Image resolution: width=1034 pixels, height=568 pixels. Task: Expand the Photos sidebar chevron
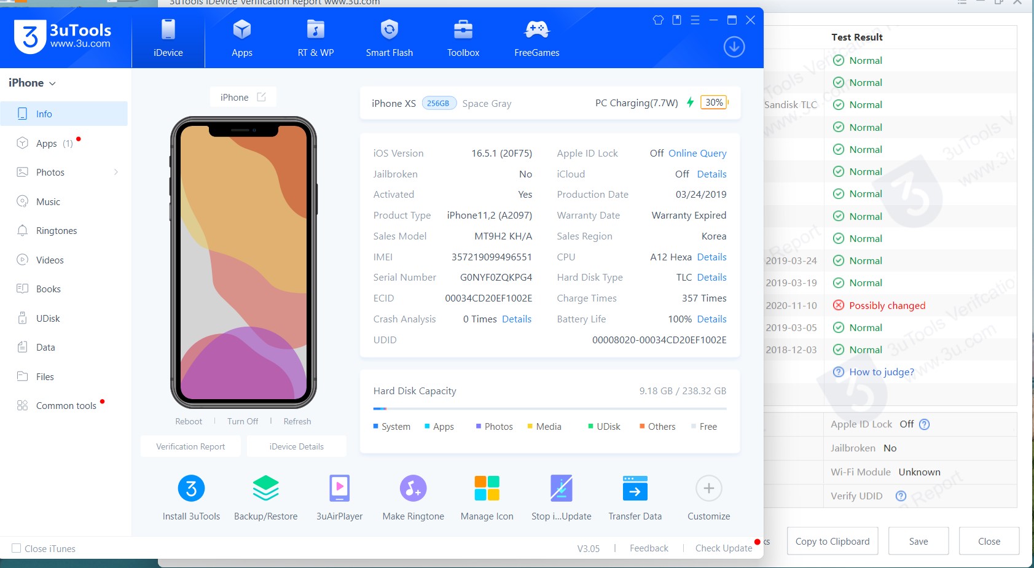(x=116, y=172)
